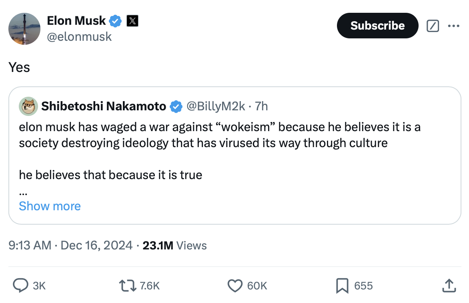Visit the @BillyM2k profile handle
The height and width of the screenshot is (303, 469).
(x=215, y=106)
